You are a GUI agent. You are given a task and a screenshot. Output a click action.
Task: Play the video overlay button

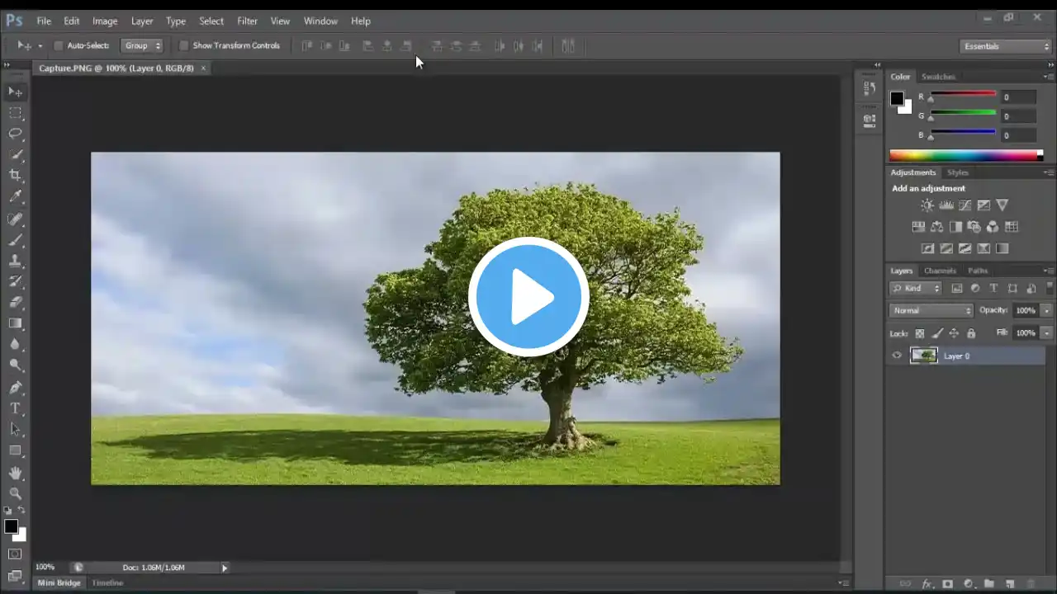(x=528, y=296)
